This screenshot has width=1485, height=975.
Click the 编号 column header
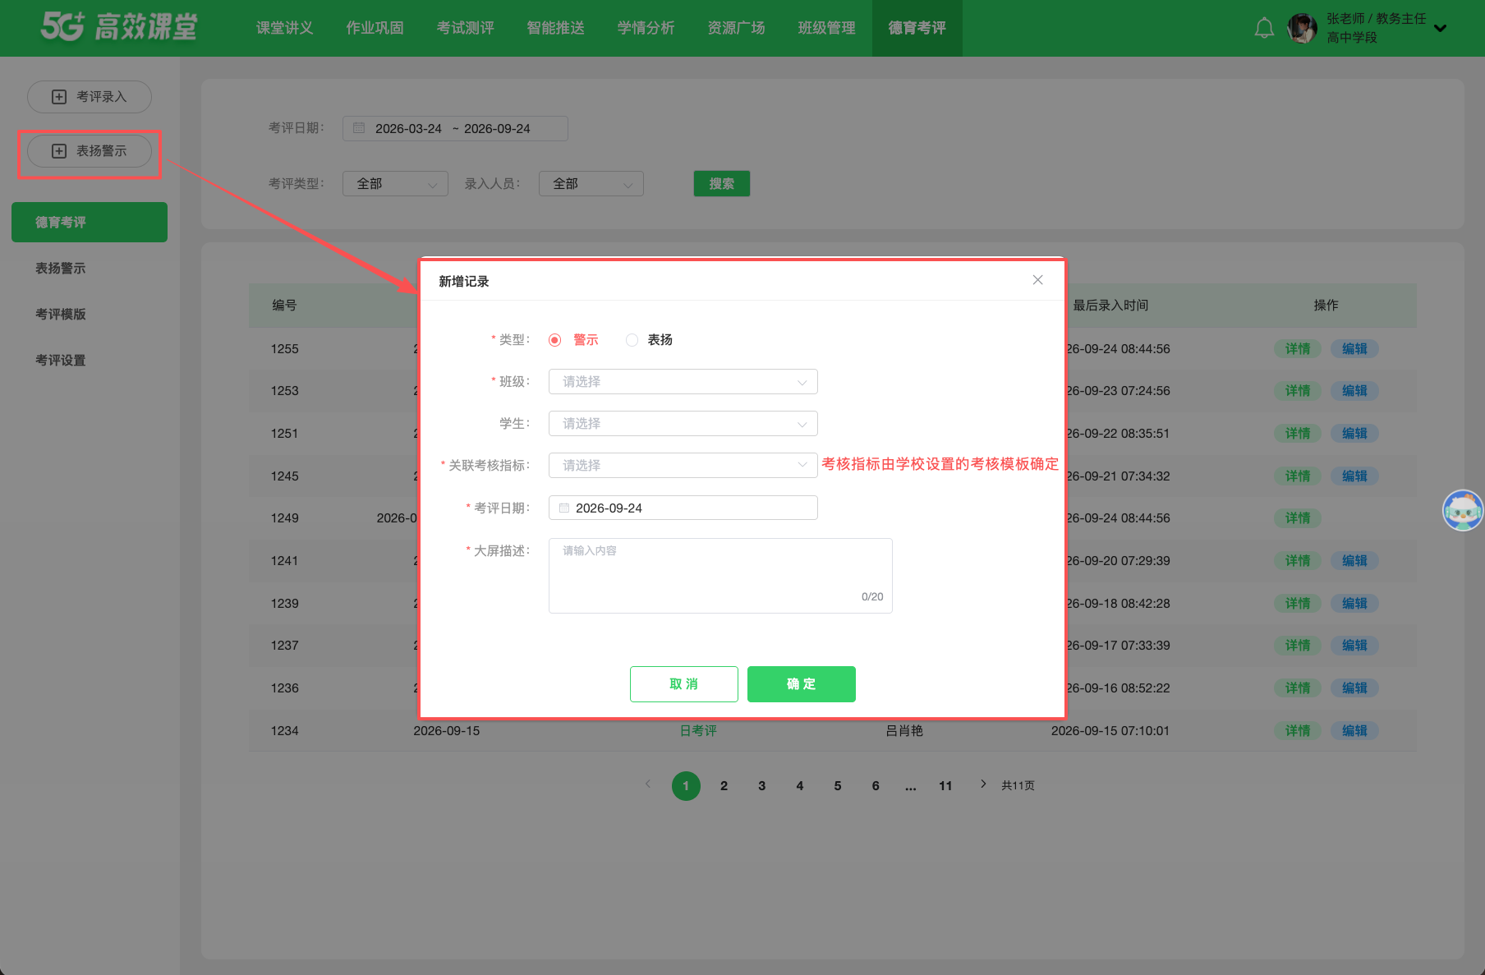click(284, 306)
